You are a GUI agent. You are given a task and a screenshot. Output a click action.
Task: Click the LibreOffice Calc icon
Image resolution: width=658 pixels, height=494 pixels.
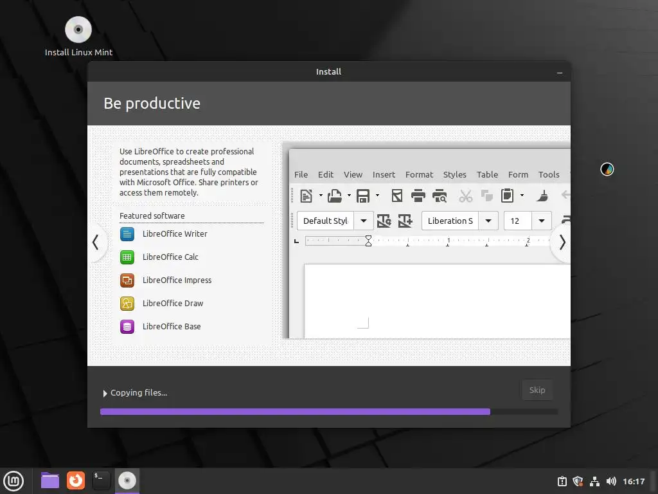pos(127,257)
